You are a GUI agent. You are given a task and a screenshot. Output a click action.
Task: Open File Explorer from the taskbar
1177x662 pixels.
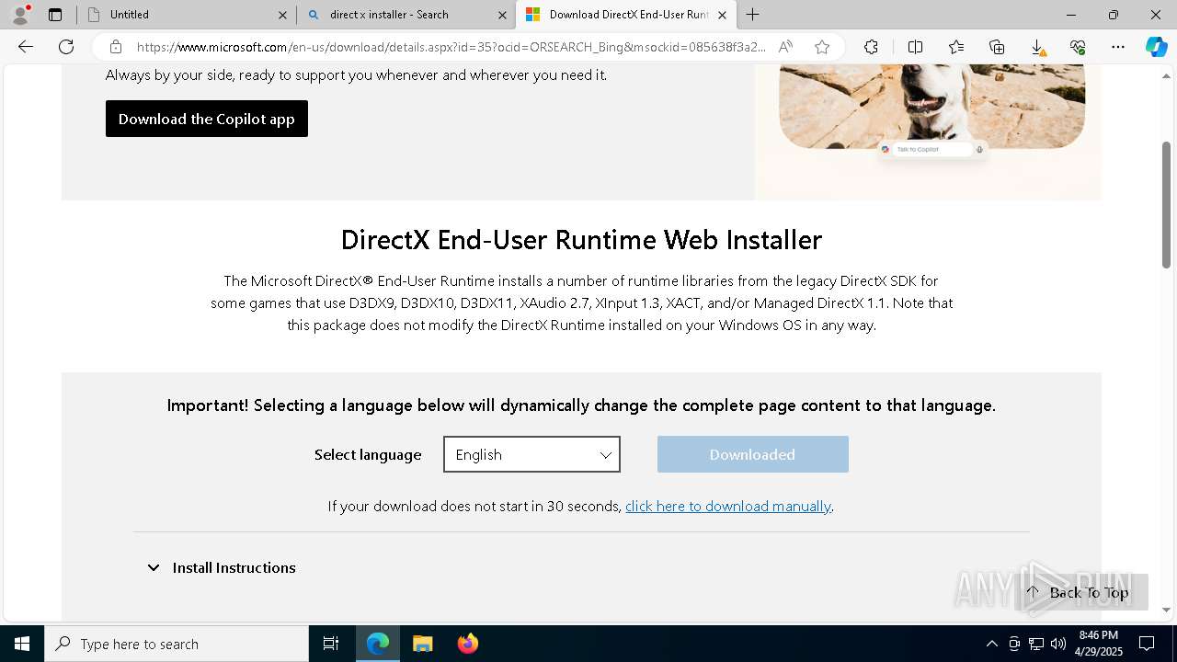click(422, 644)
